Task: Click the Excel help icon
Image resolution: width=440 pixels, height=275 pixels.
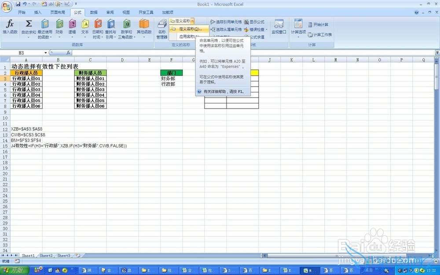Action: pos(416,12)
